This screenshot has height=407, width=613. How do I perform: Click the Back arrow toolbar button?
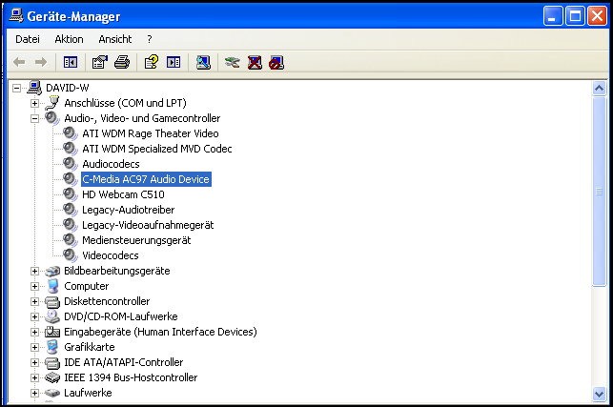[19, 62]
